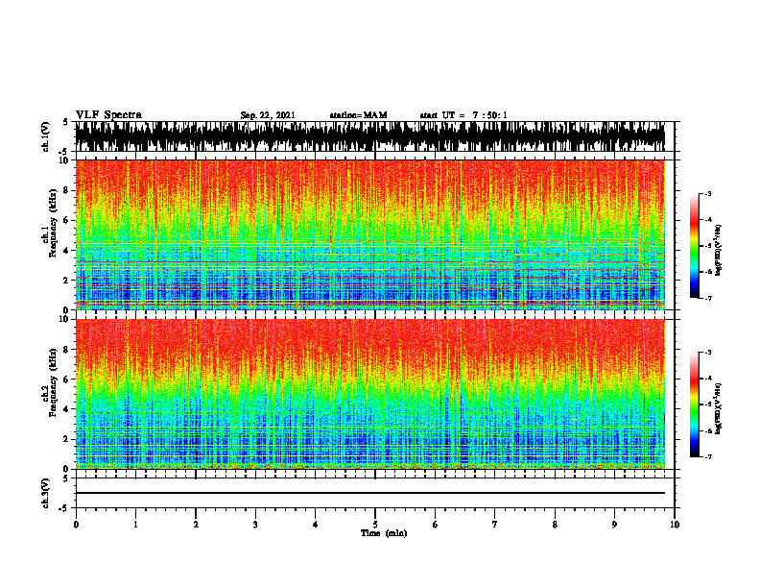The width and height of the screenshot is (760, 588).
Task: Click the date label 'Sep. 22, 2021'
Action: 268,115
